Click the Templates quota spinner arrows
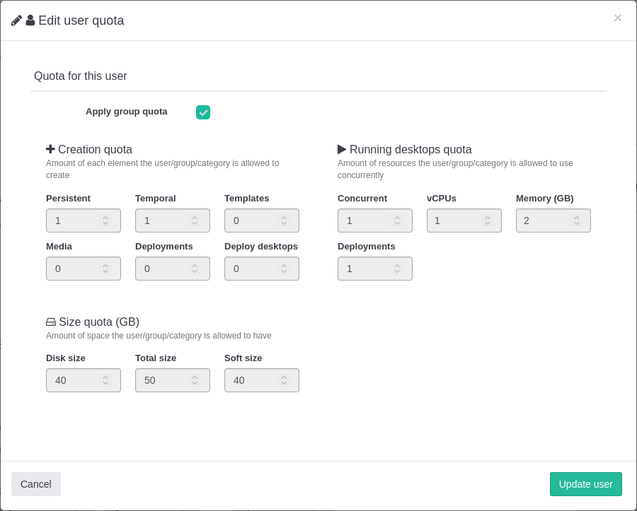This screenshot has height=511, width=637. pyautogui.click(x=284, y=221)
